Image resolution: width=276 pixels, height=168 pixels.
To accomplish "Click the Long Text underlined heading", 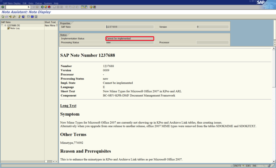I will 68,106.
